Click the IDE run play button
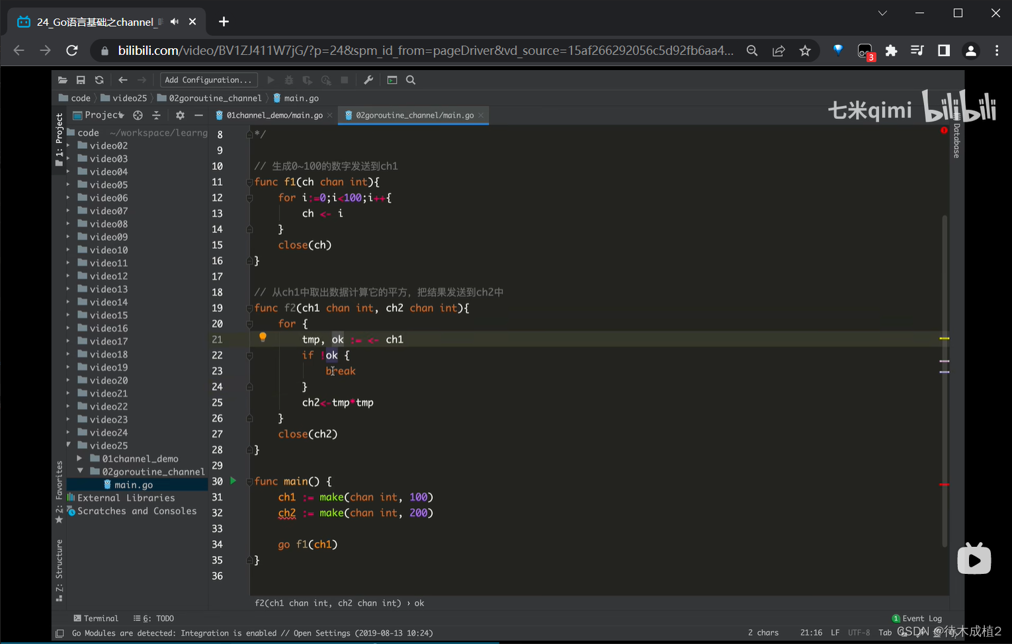 tap(271, 80)
